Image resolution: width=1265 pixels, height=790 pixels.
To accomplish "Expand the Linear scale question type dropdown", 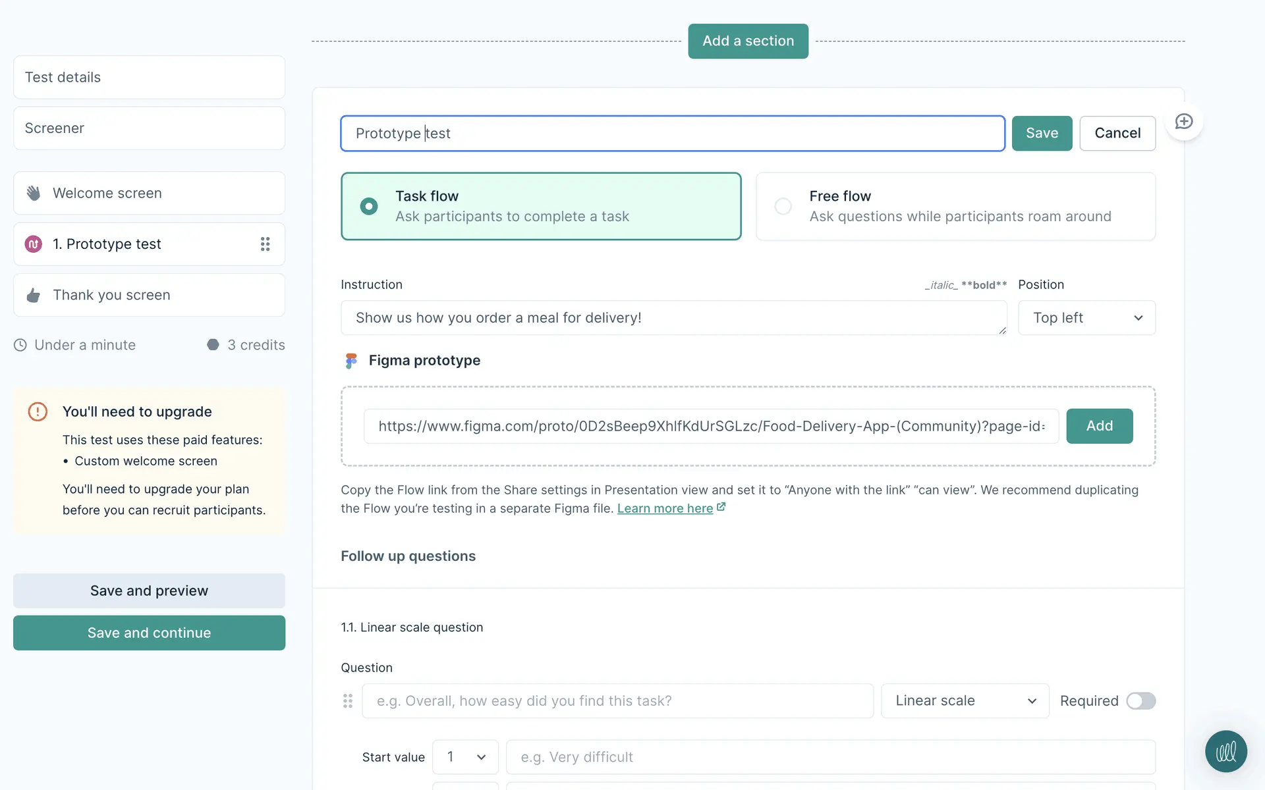I will click(965, 701).
